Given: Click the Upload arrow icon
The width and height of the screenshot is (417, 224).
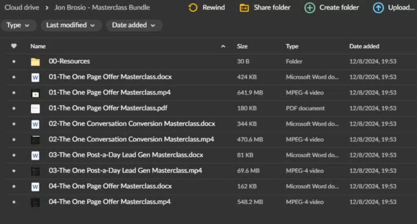Looking at the screenshot, I should click(x=378, y=8).
